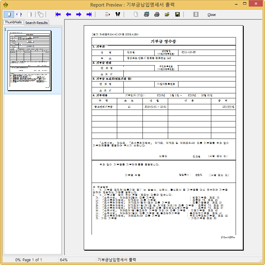
Task: Choose the 100% zoom page icon
Action: pyautogui.click(x=29, y=14)
